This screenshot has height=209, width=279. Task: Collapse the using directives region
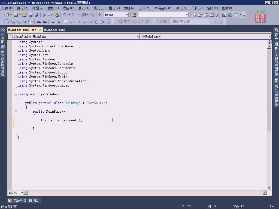[16, 42]
